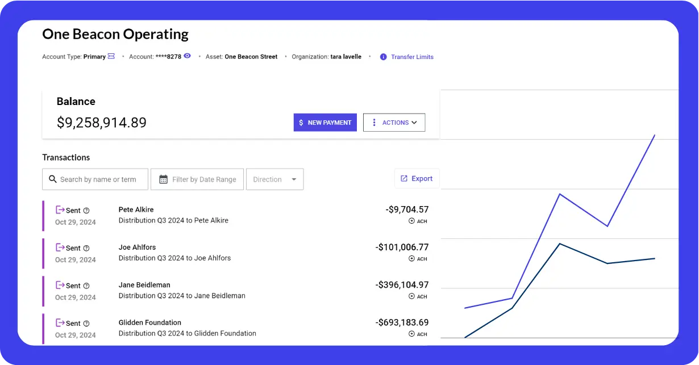Screen dimensions: 699x365
Task: Click the card icon next to Primary account type
Action: coord(111,56)
